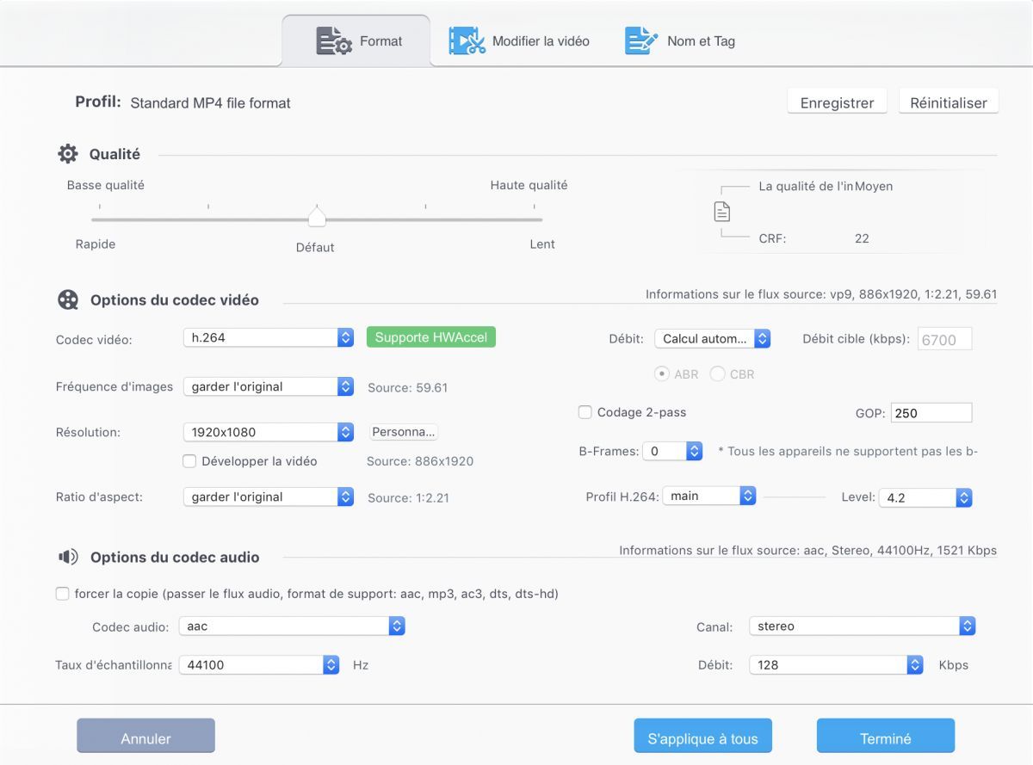Click the document icon beside CRF
Screen dimensions: 1033x765
[722, 212]
